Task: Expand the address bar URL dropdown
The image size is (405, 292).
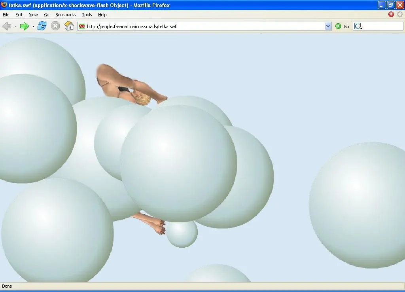Action: click(x=328, y=26)
